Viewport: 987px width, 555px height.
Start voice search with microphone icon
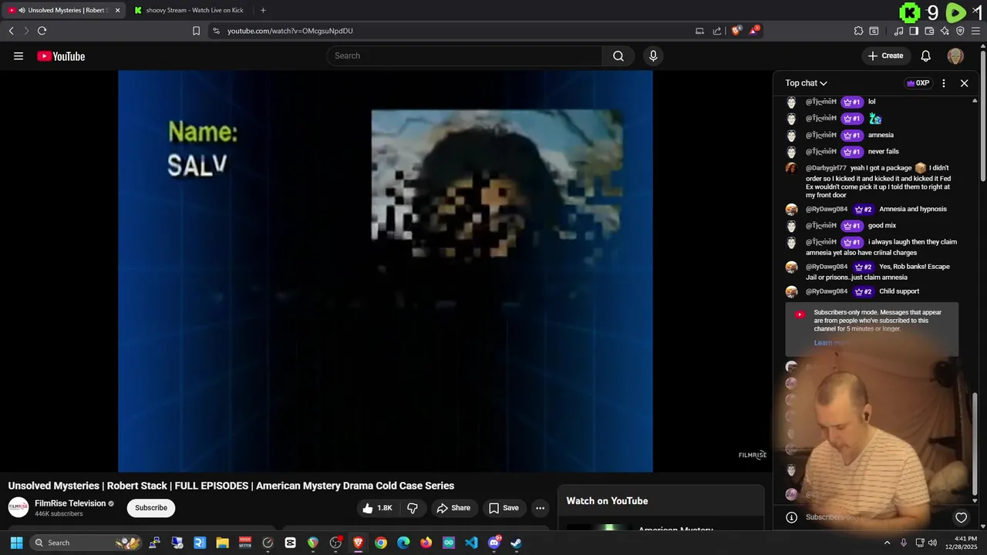653,55
